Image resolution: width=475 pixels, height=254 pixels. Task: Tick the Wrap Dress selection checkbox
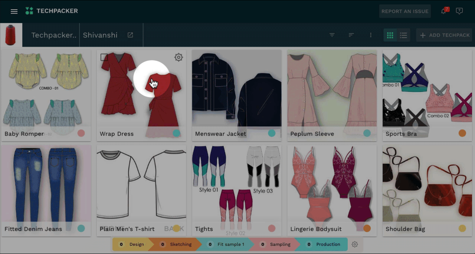[104, 57]
